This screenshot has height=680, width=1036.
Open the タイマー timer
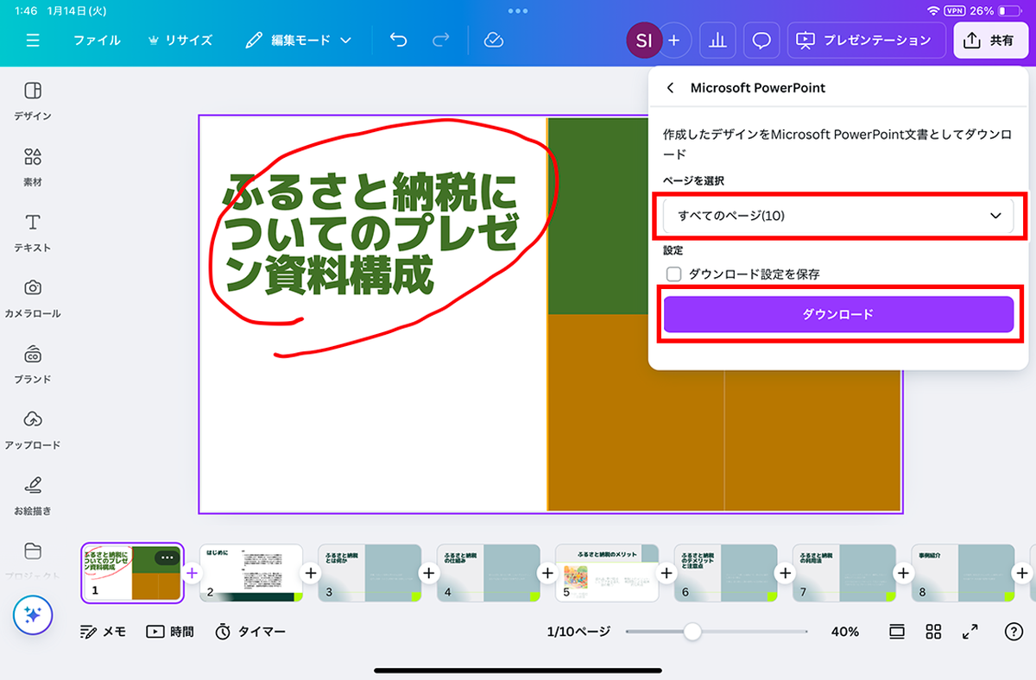point(250,632)
